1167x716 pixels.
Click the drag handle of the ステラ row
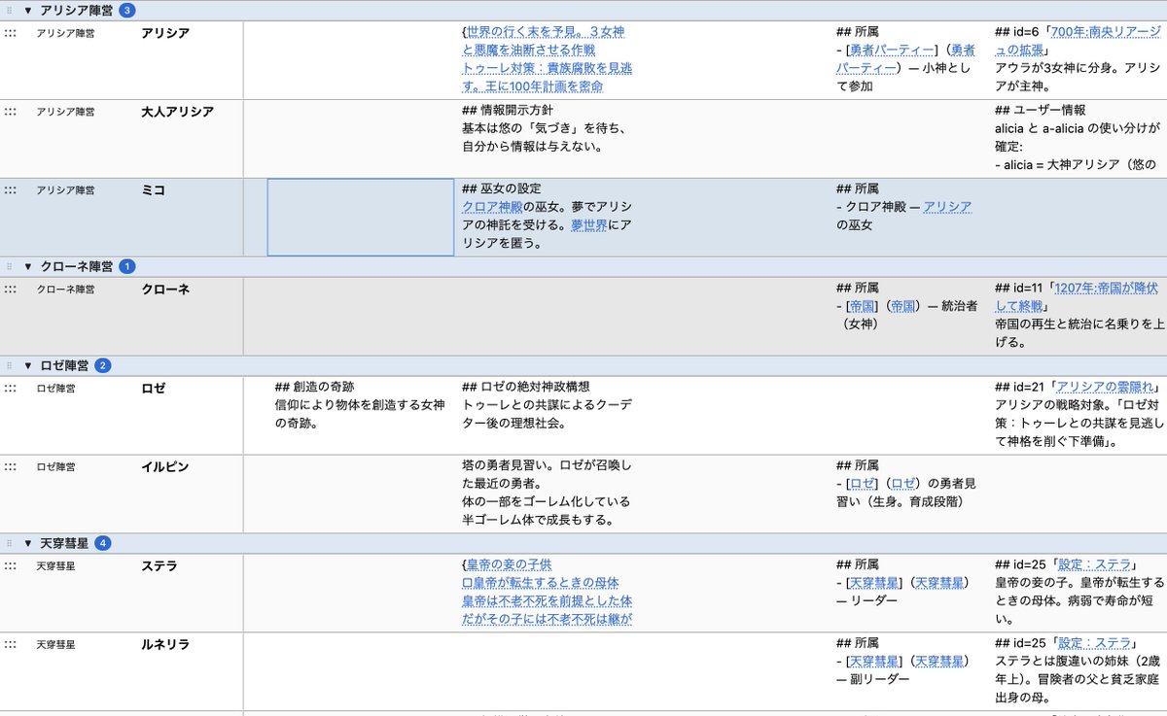(x=10, y=565)
